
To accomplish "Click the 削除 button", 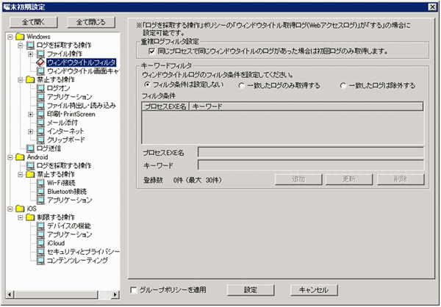I will pyautogui.click(x=401, y=179).
